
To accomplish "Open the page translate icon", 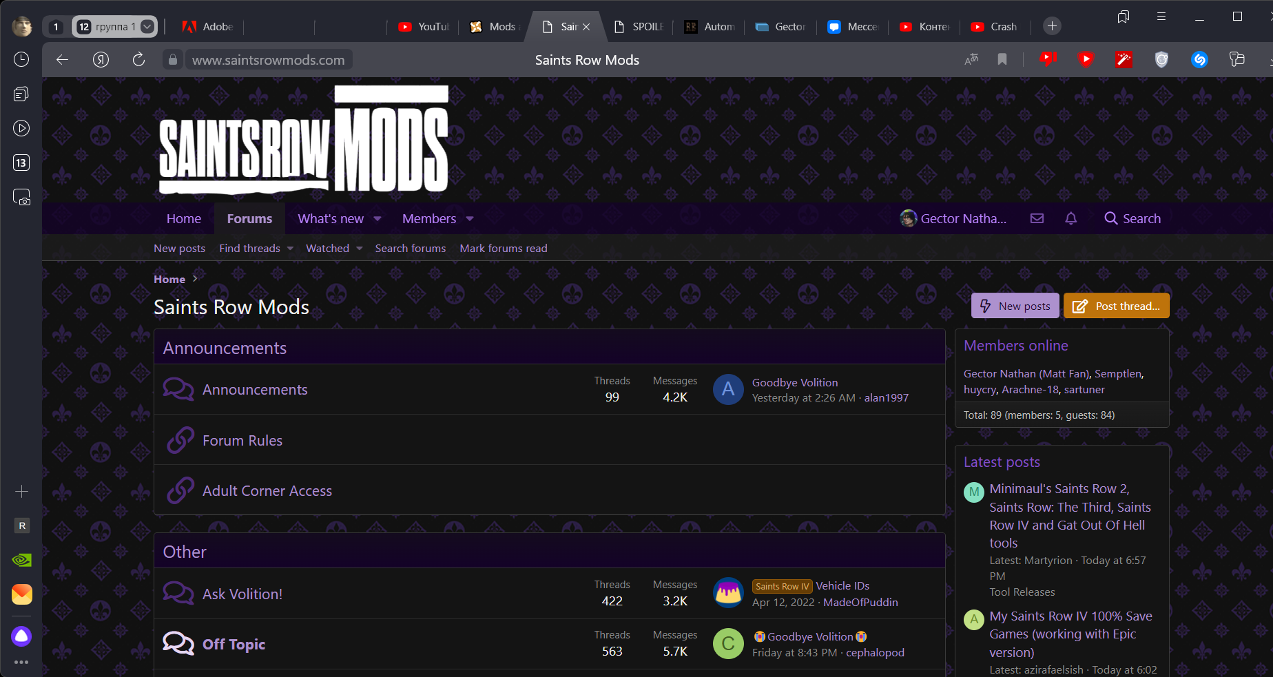I will [x=971, y=60].
